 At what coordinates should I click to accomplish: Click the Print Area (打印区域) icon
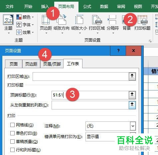click(97, 20)
